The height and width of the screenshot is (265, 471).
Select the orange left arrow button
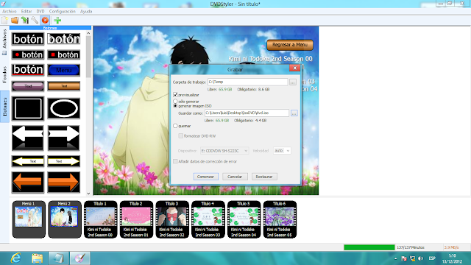click(28, 182)
